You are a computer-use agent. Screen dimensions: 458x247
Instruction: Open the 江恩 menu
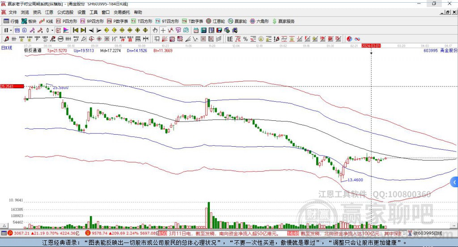click(x=49, y=12)
